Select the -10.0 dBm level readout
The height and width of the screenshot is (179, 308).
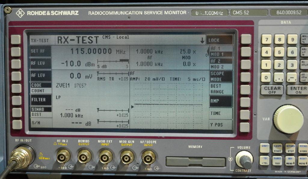pos(78,64)
